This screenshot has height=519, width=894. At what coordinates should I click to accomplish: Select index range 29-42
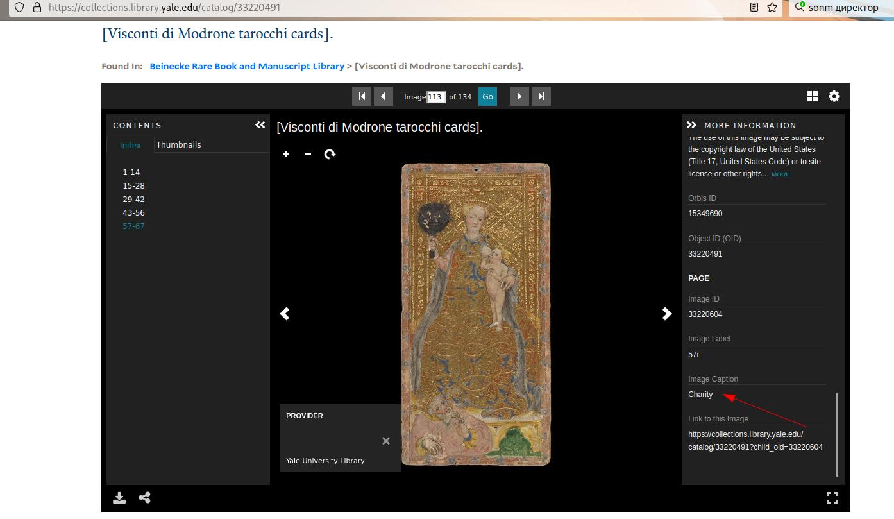133,199
